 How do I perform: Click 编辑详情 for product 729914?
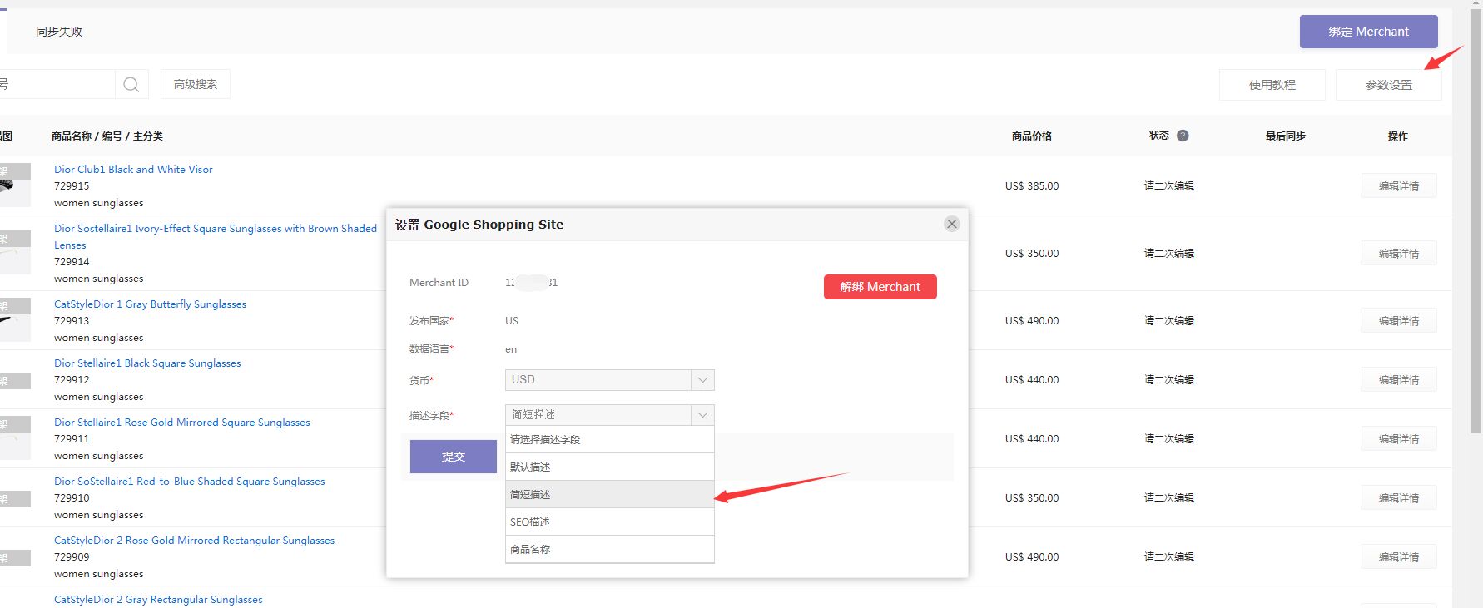1398,253
